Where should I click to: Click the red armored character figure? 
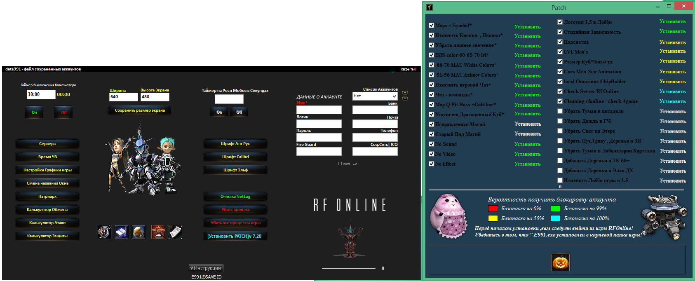point(350,239)
